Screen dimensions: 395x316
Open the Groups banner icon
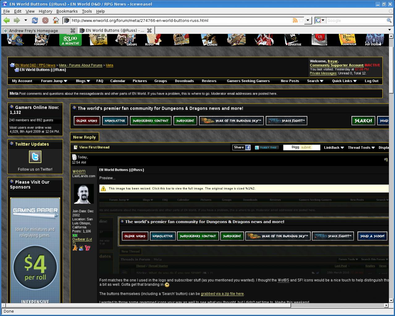126,40
